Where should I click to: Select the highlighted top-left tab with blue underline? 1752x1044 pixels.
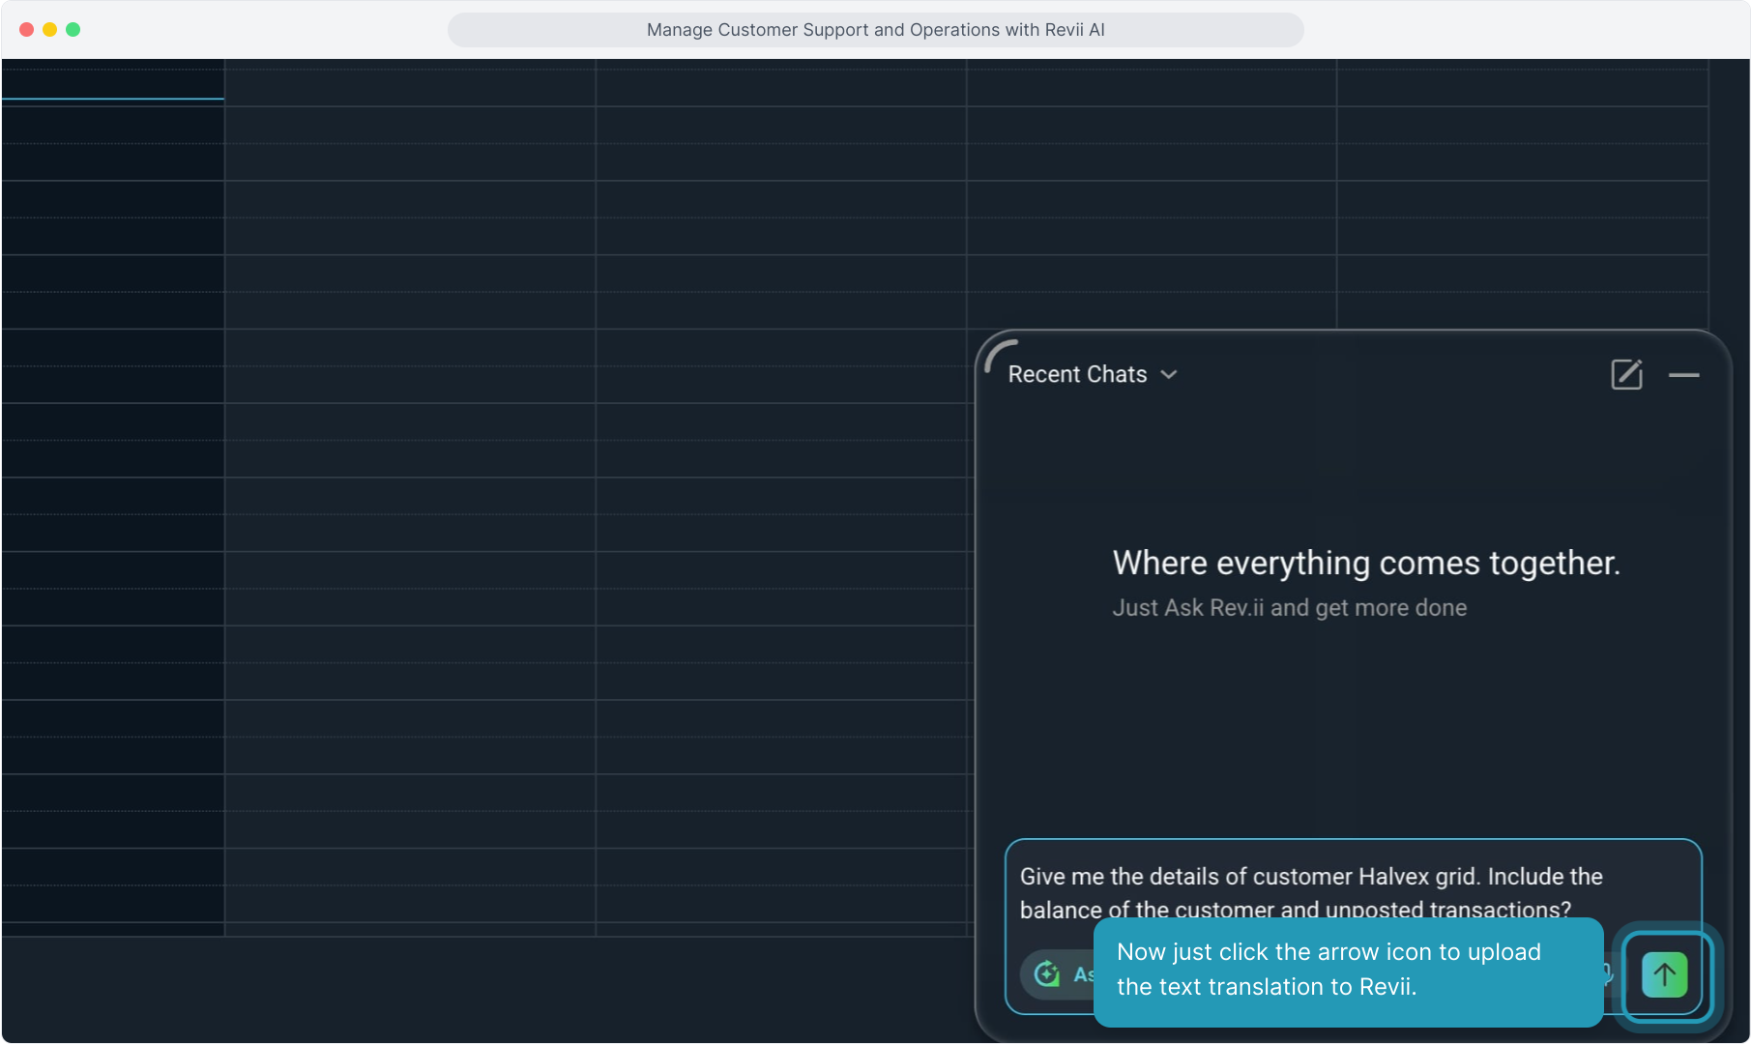(x=113, y=79)
